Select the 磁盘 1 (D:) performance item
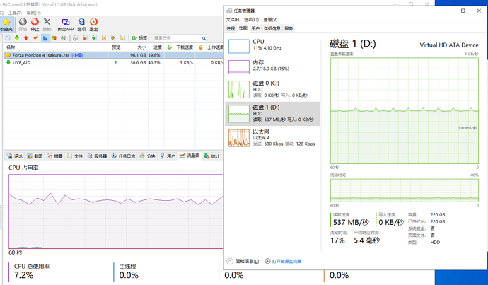This screenshot has height=285, width=488. pos(272,114)
